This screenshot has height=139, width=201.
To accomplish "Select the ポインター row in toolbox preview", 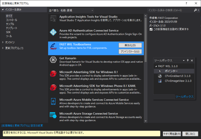I will pos(174,71).
